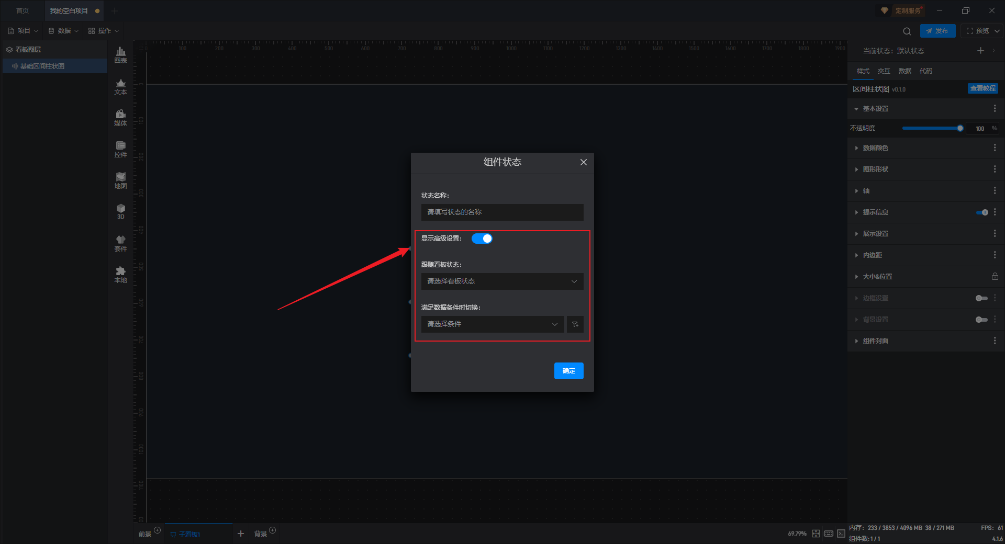Screen dimensions: 1005x544
Task: Click the plus circle next to 背景
Action: point(273,530)
